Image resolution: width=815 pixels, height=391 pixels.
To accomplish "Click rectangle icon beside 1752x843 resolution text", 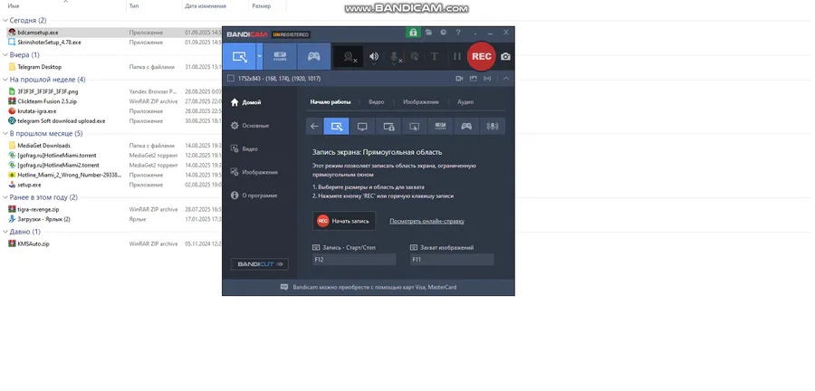I will (x=231, y=79).
